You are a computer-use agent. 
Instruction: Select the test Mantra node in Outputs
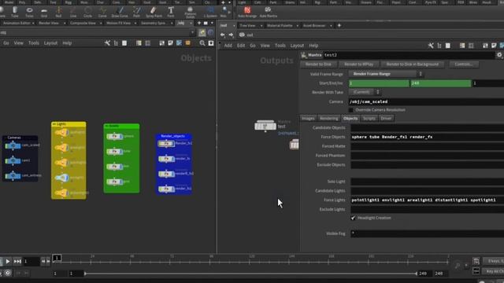coord(265,126)
